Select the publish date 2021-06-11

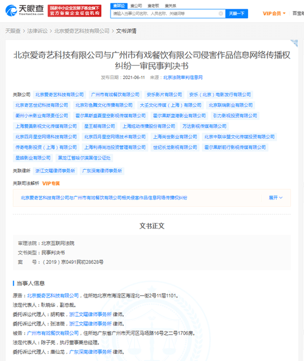pos(134,77)
